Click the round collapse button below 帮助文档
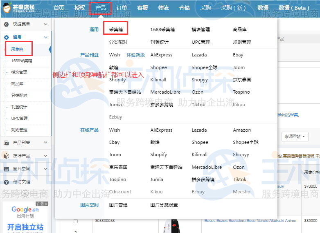Image resolution: width=320 pixels, height=233 pixels. 25,193
